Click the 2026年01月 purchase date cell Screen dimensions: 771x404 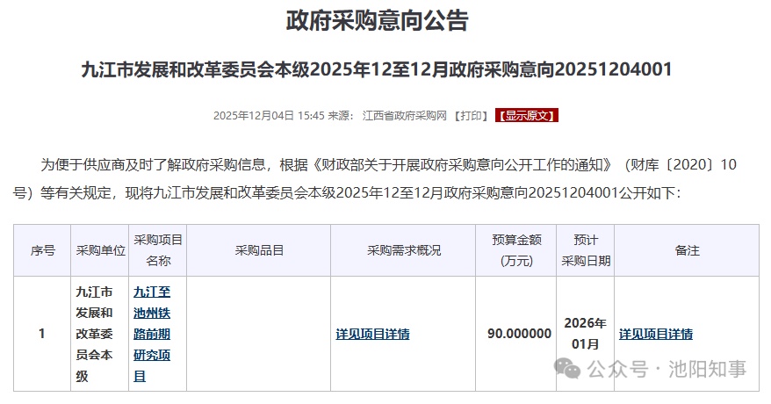click(x=586, y=334)
